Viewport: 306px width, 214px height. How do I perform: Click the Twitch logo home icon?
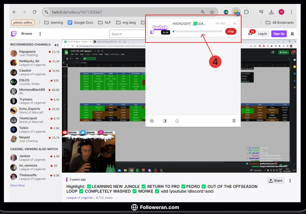(14, 34)
